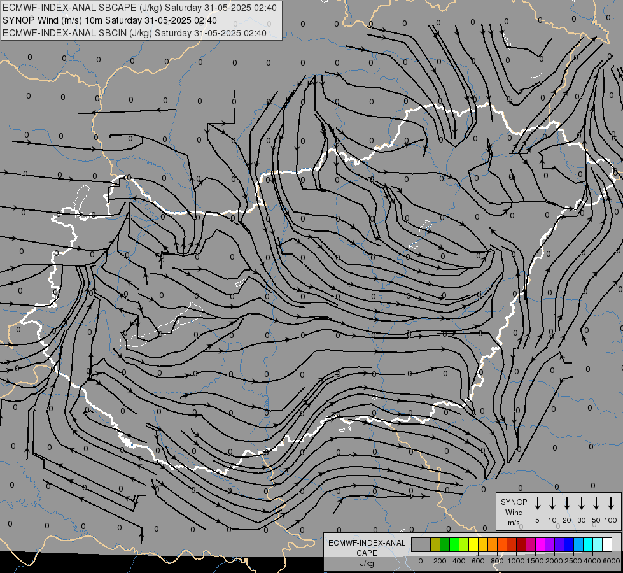The image size is (623, 573).
Task: Select the cyan CAPE color swatch
Action: pos(587,544)
